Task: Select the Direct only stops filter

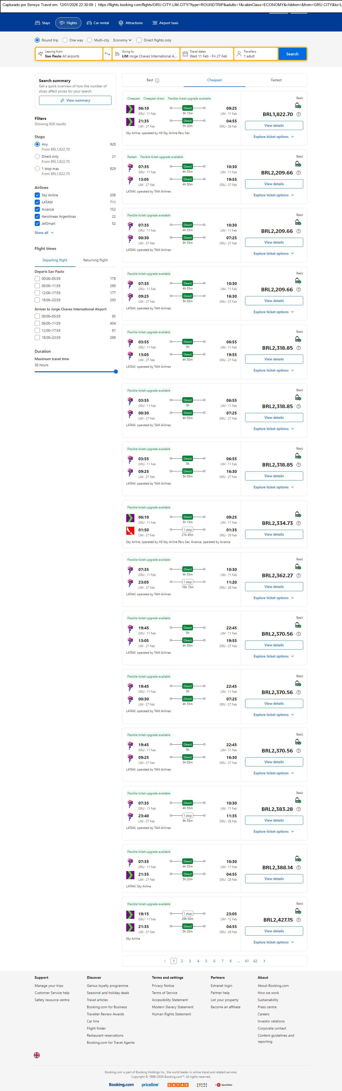Action: (x=37, y=157)
